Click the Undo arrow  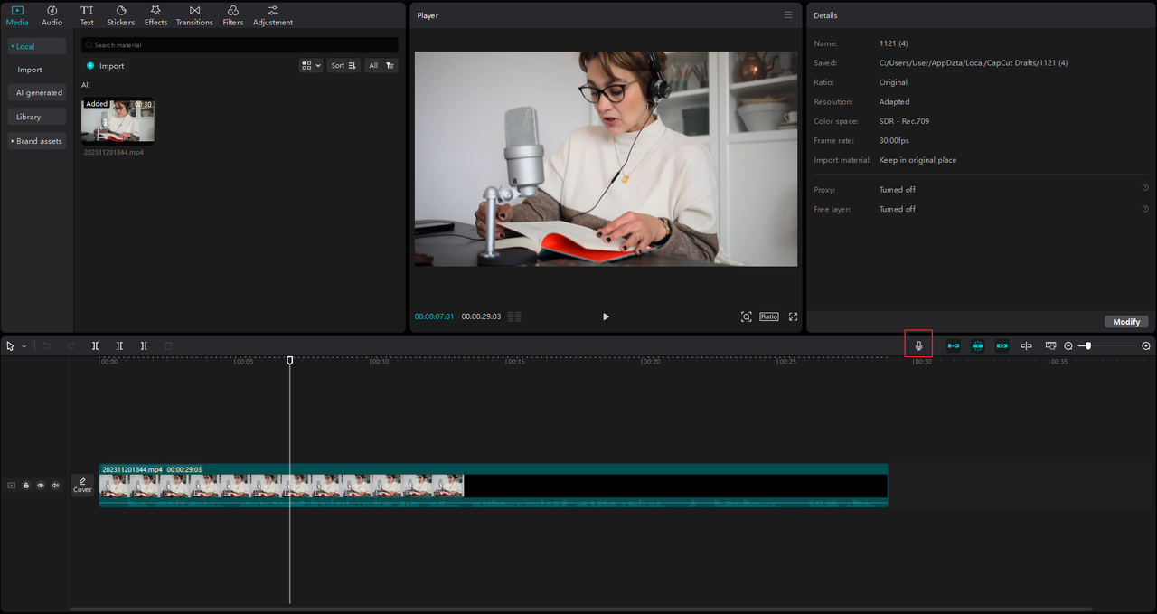pos(47,346)
